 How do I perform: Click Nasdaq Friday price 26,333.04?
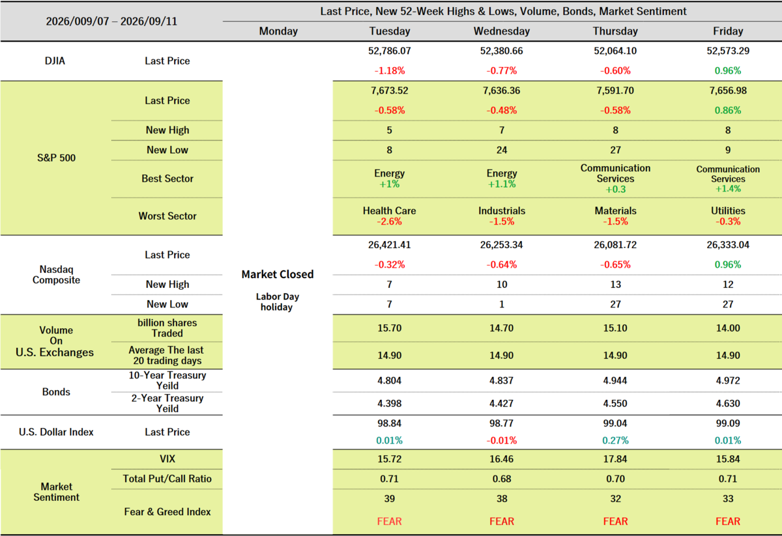pyautogui.click(x=728, y=245)
